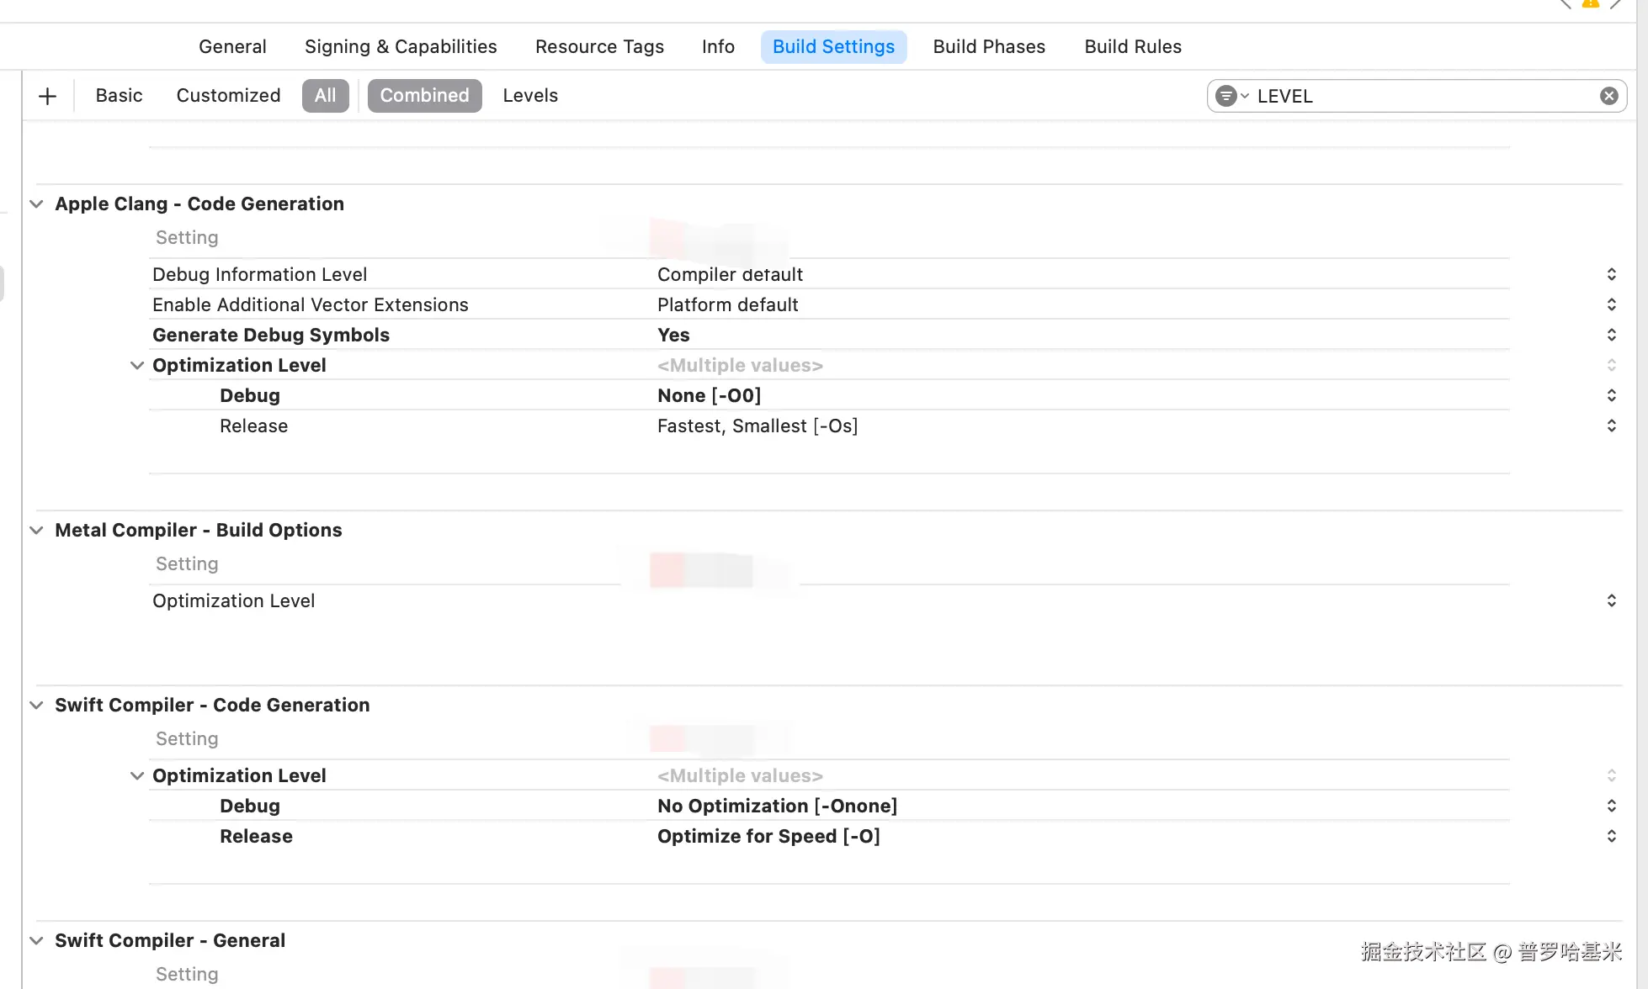1648x989 pixels.
Task: Open Swift Release optimization value popup arrows
Action: click(1611, 836)
